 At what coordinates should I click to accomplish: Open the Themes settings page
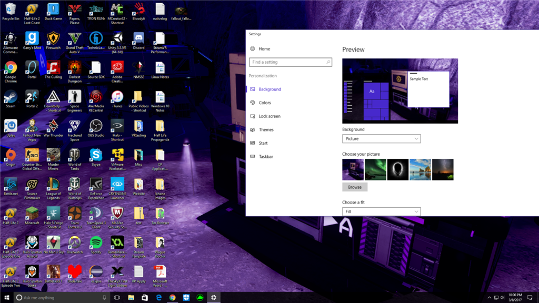tap(266, 129)
